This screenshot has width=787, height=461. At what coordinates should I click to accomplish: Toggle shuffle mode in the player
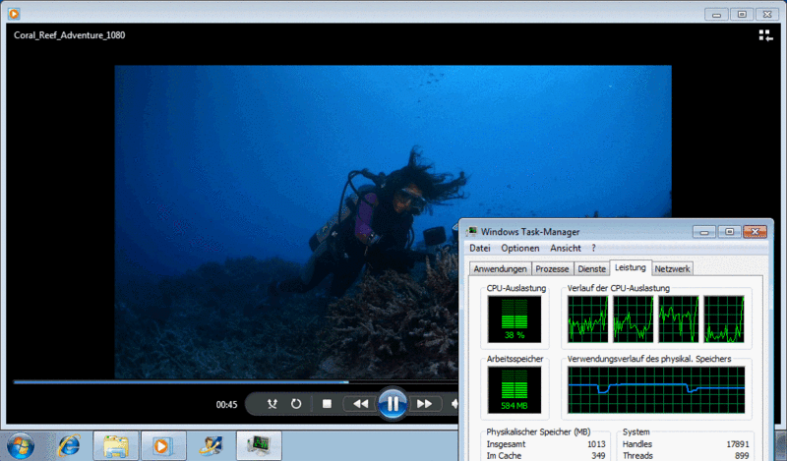coord(272,403)
